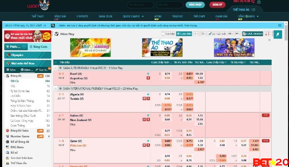This screenshot has width=289, height=167.
Task: Favorite the Brazil vs Argentina match star
Action: coord(148,74)
